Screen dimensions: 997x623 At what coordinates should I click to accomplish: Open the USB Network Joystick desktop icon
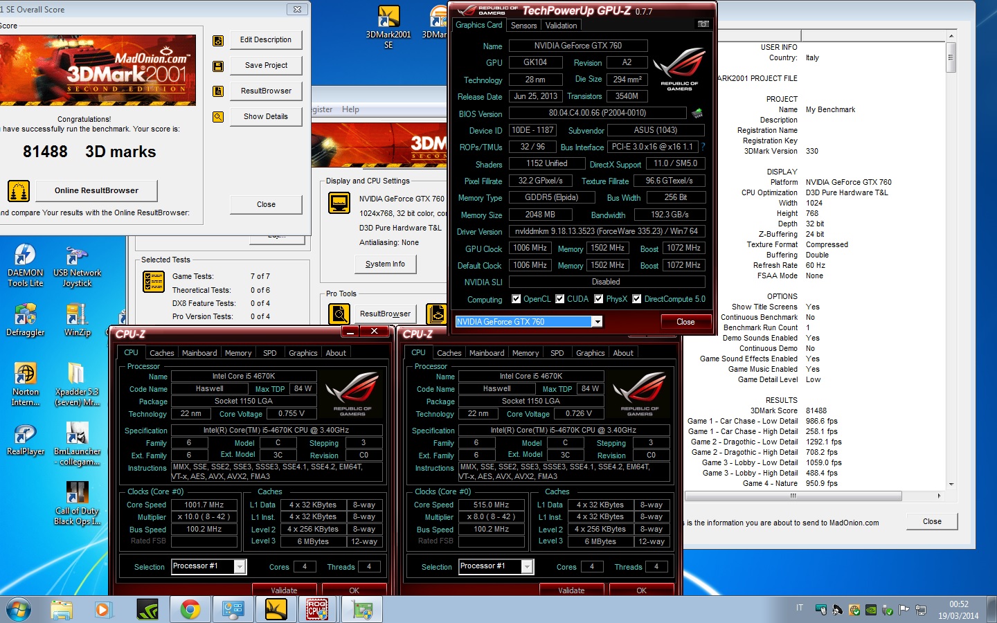click(x=77, y=266)
